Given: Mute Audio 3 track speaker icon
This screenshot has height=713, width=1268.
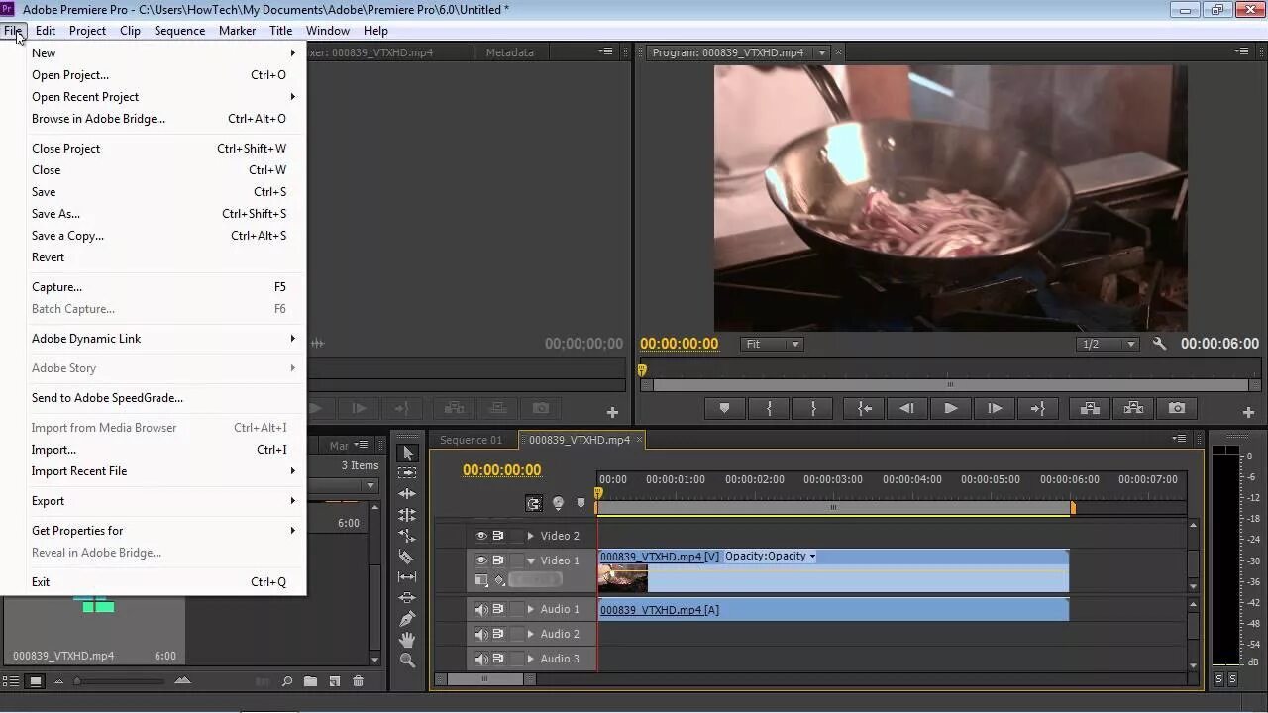Looking at the screenshot, I should tap(481, 659).
